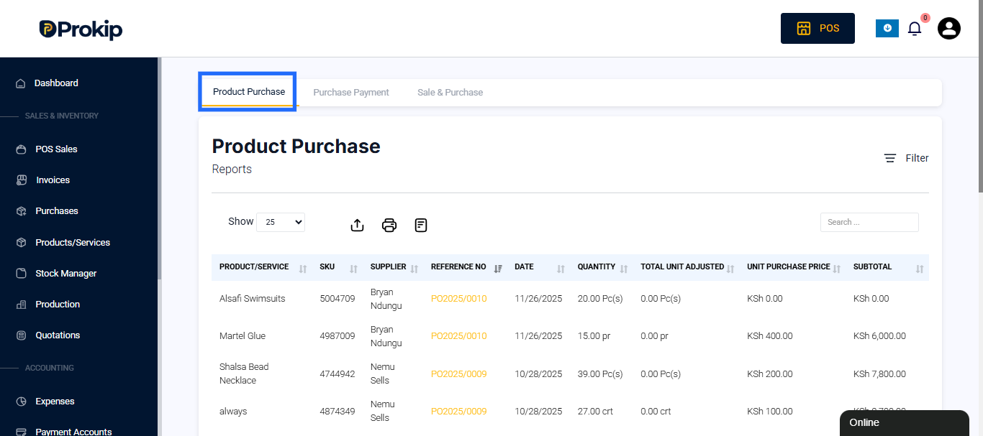Click the Invoices sidebar icon
Screen dimensions: 983x436
(x=21, y=180)
